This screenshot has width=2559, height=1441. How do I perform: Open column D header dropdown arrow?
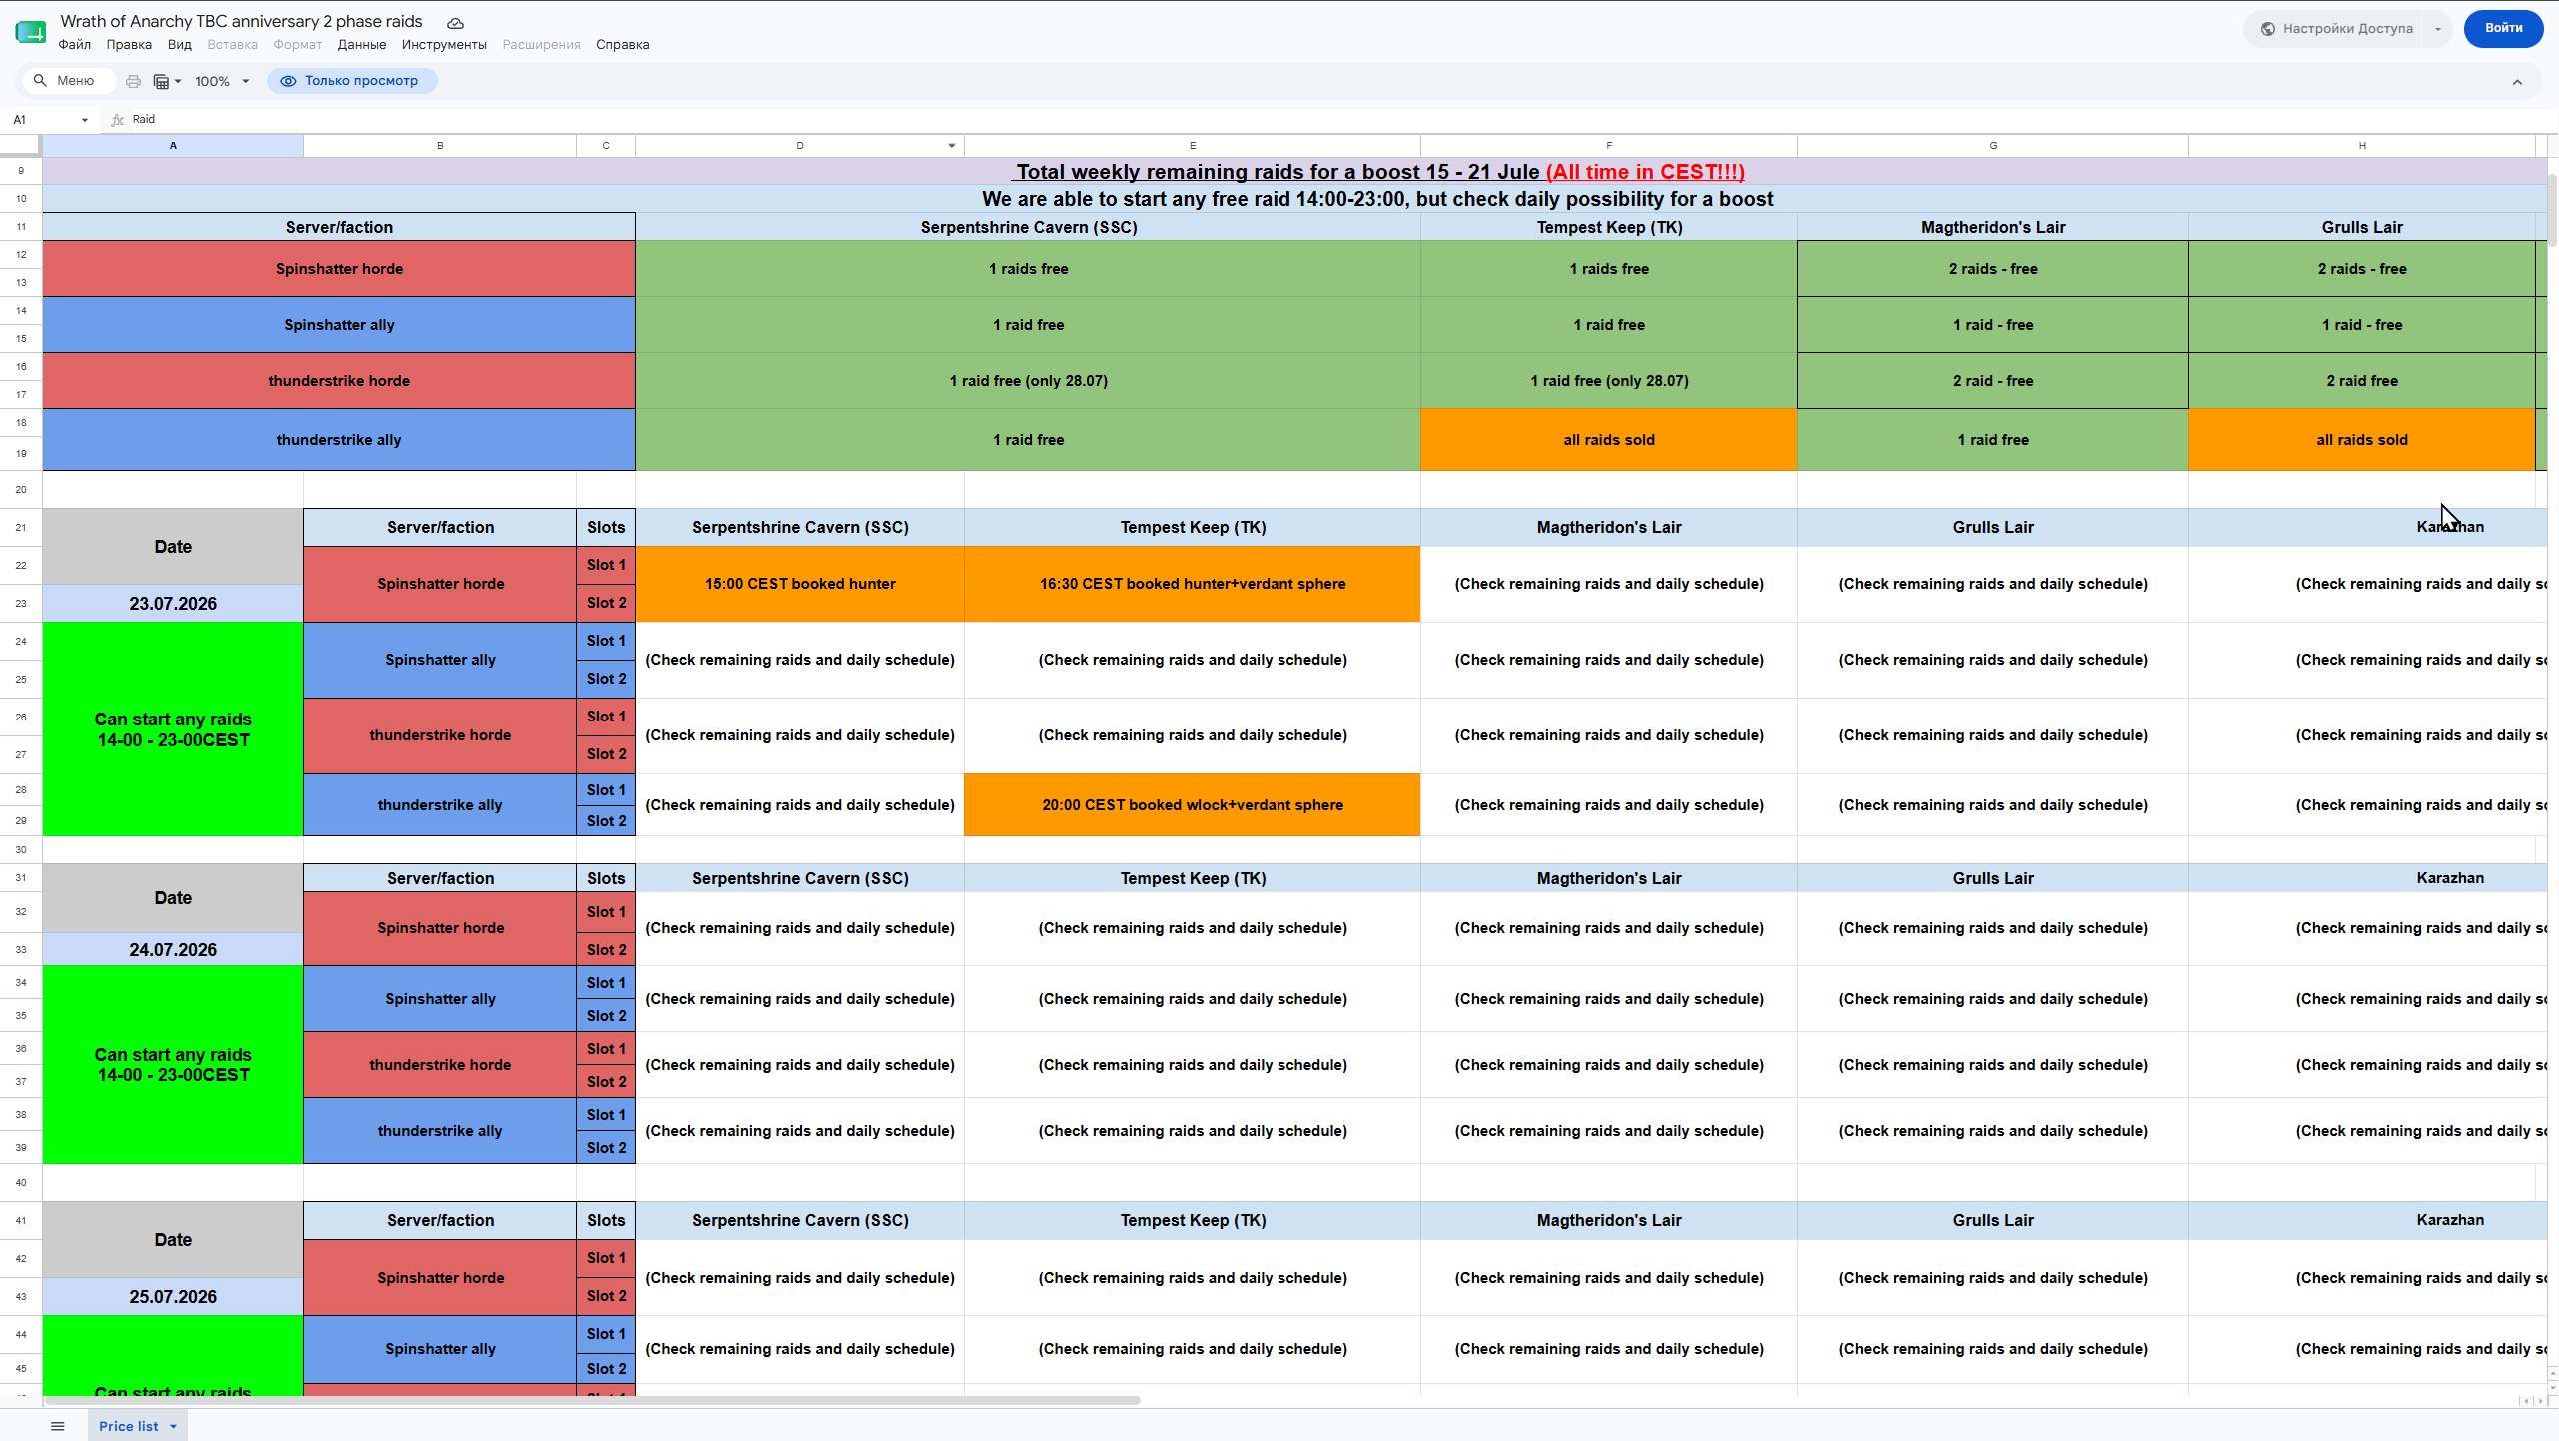coord(951,146)
